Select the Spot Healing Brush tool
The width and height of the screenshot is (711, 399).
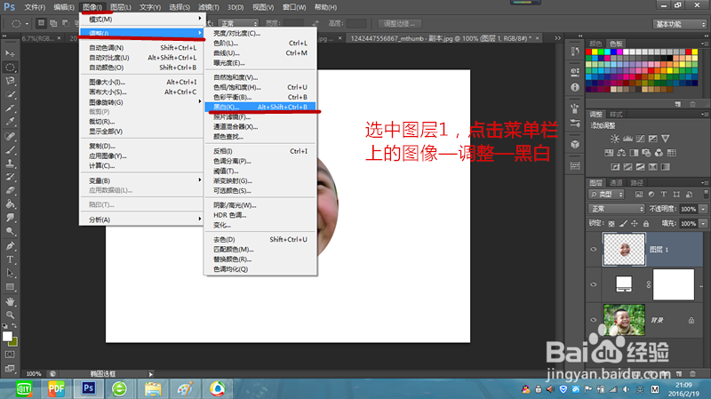coord(10,136)
